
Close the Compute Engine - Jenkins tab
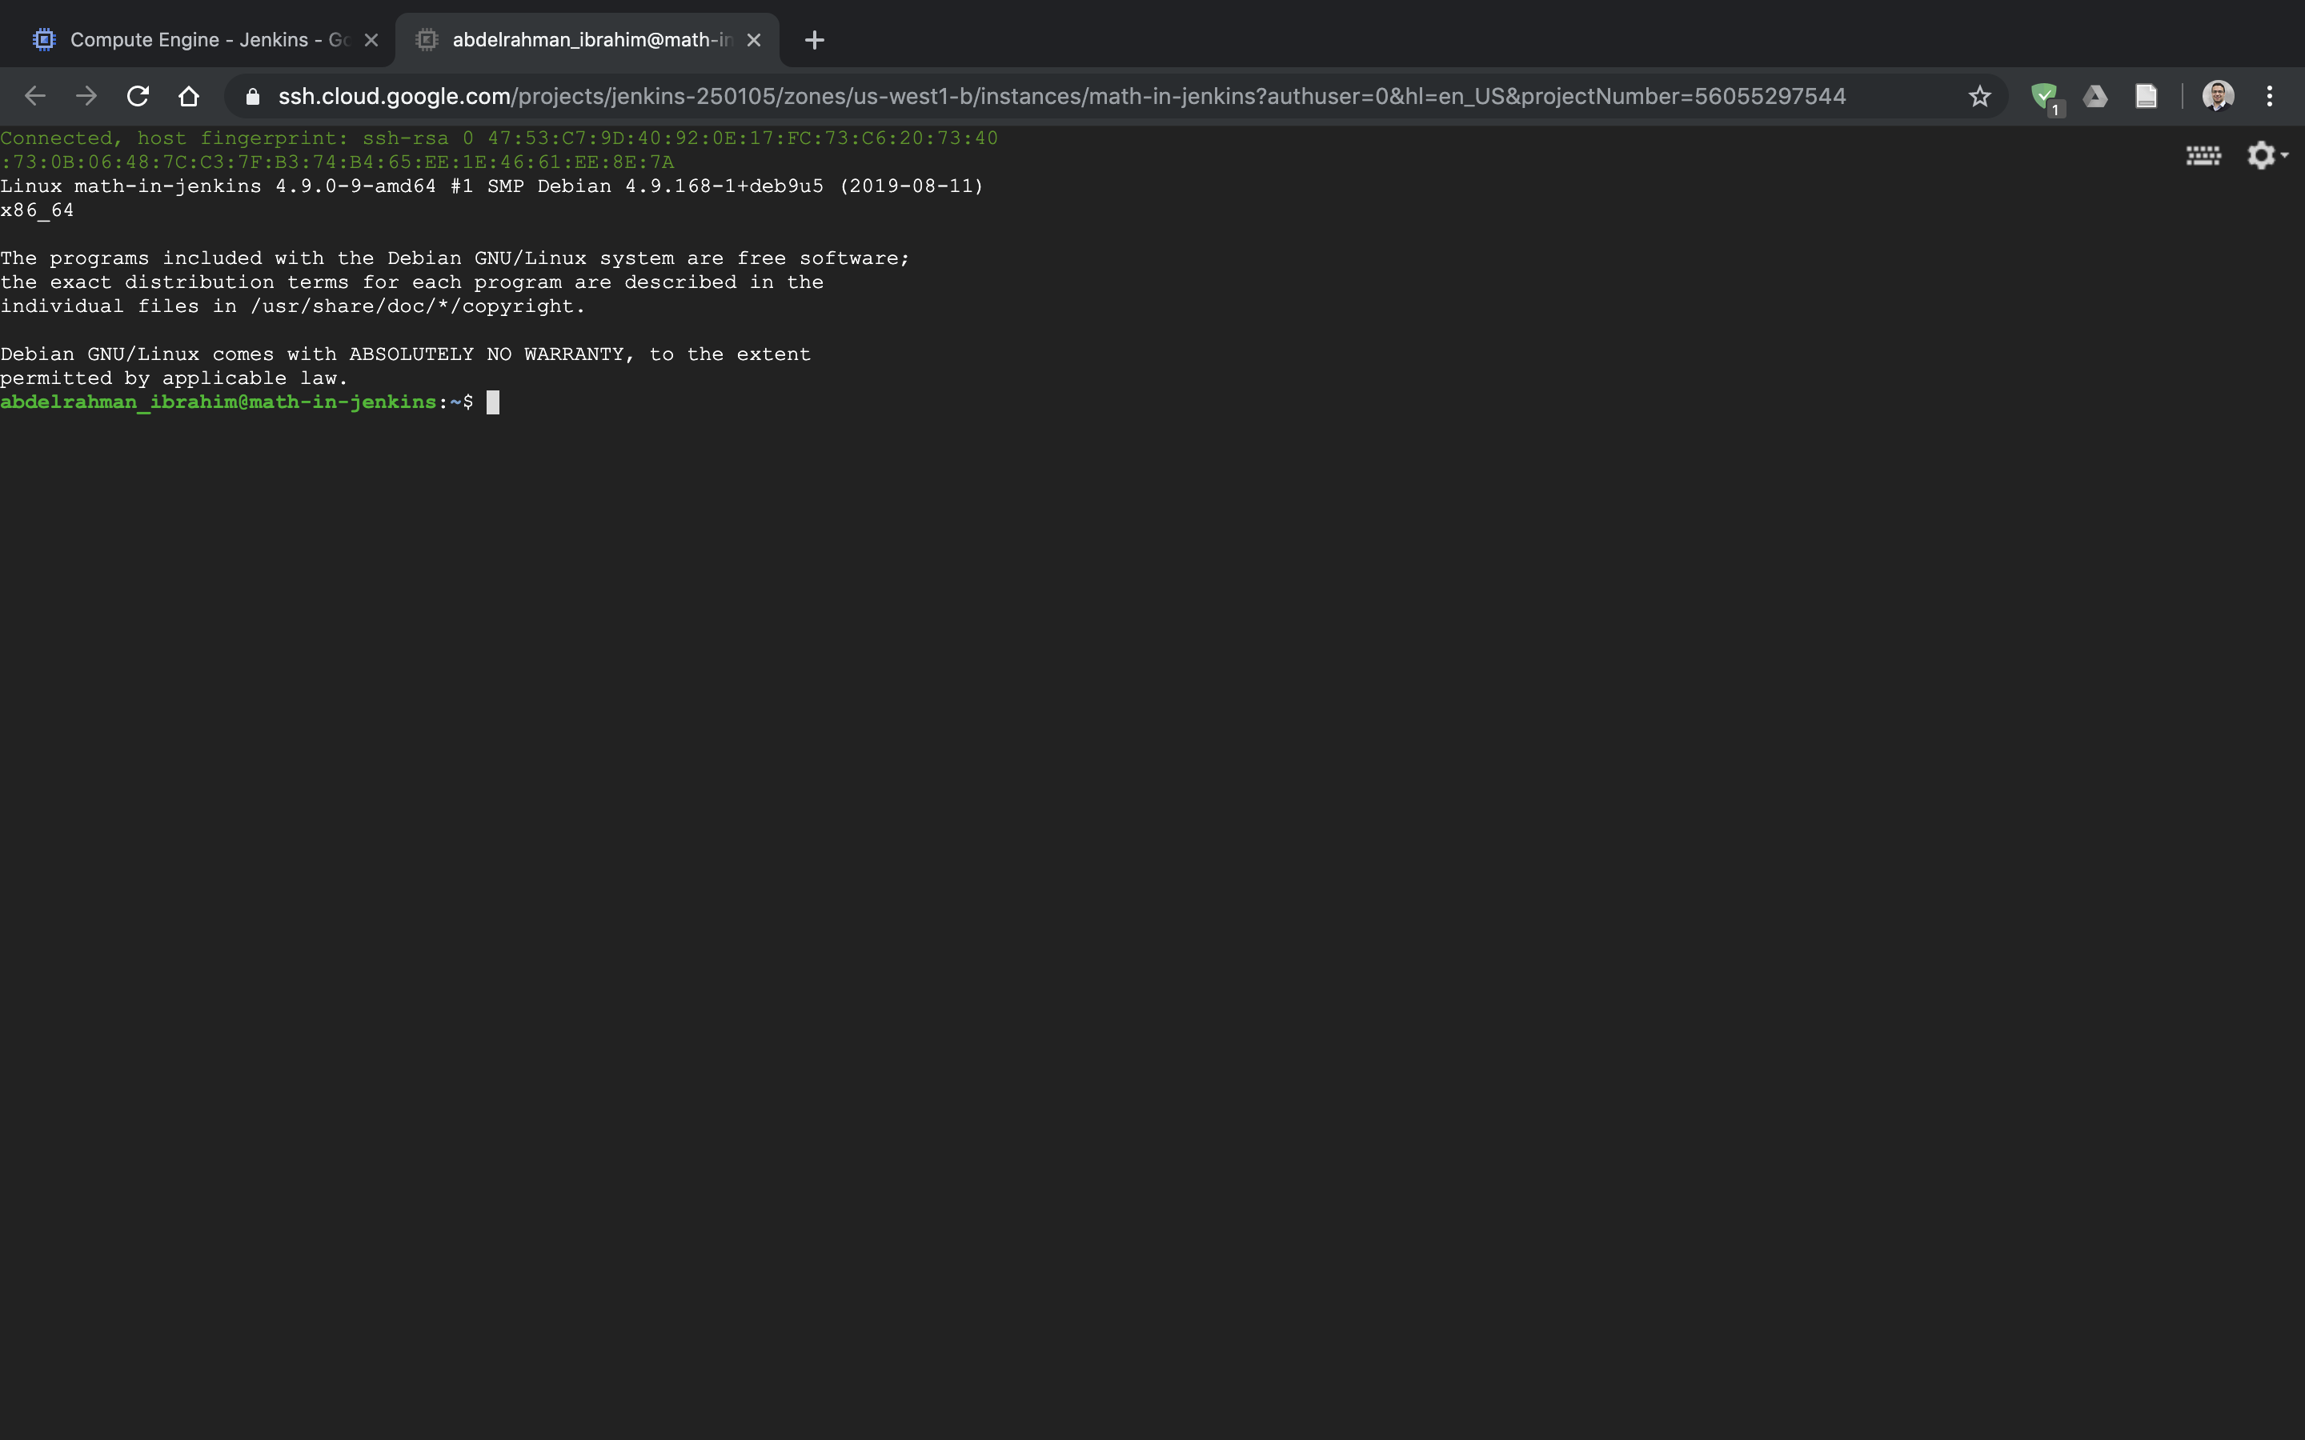click(371, 40)
